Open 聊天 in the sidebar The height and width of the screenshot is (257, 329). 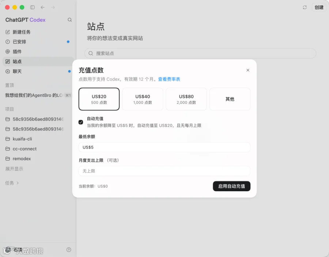(x=38, y=71)
